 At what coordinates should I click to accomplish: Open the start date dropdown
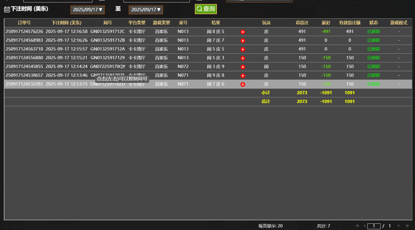click(x=87, y=10)
